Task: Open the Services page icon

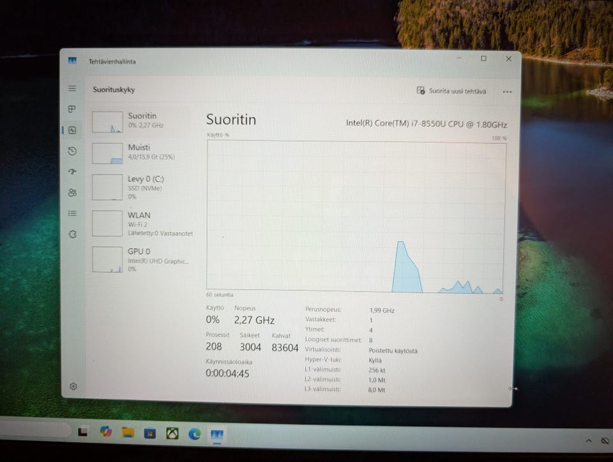Action: 73,234
